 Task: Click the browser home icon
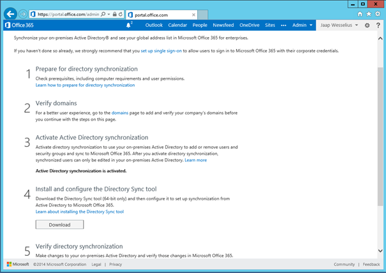point(360,13)
